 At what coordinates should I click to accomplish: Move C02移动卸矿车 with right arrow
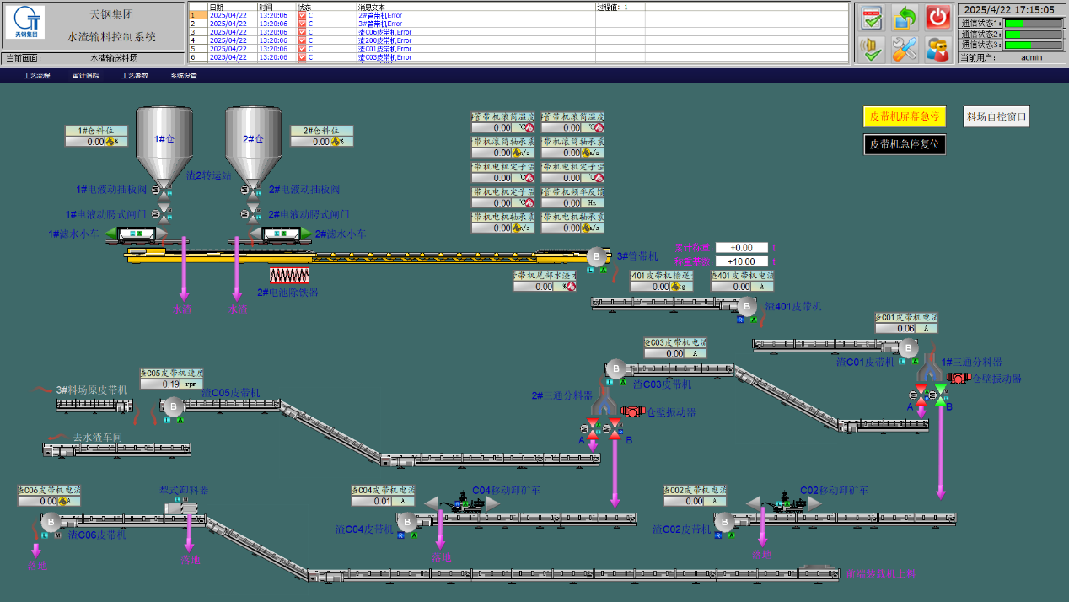(815, 503)
